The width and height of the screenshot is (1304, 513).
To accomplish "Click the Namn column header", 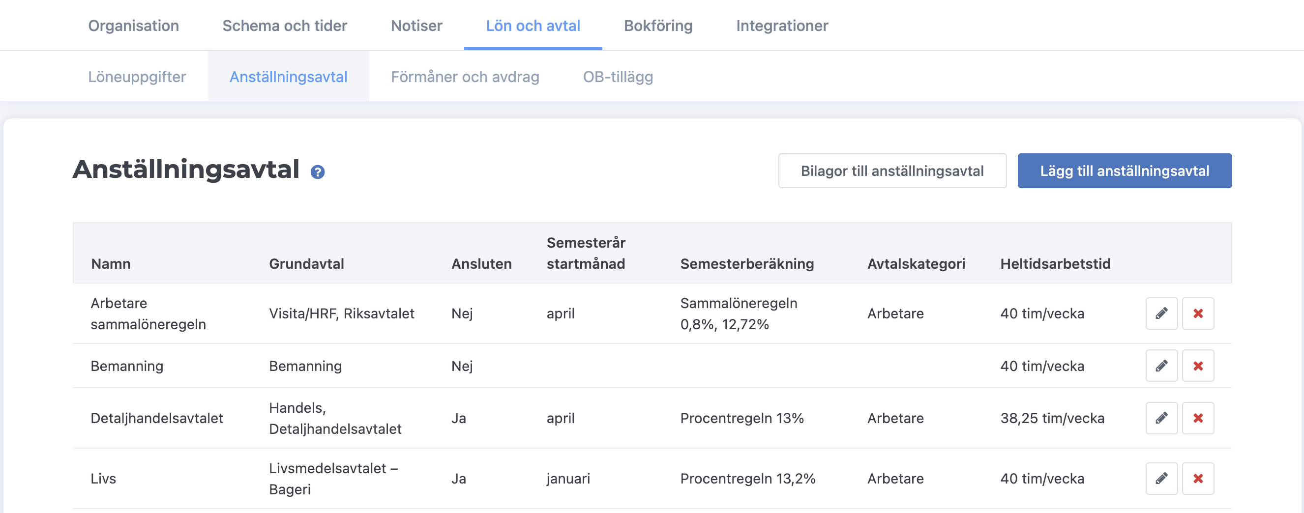I will (111, 263).
